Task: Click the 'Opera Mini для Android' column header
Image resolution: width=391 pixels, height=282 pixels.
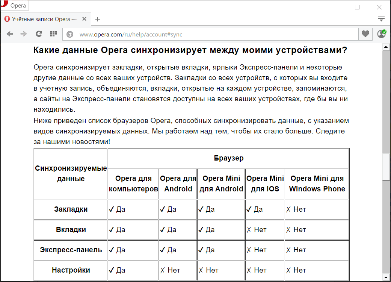Action: pos(221,183)
